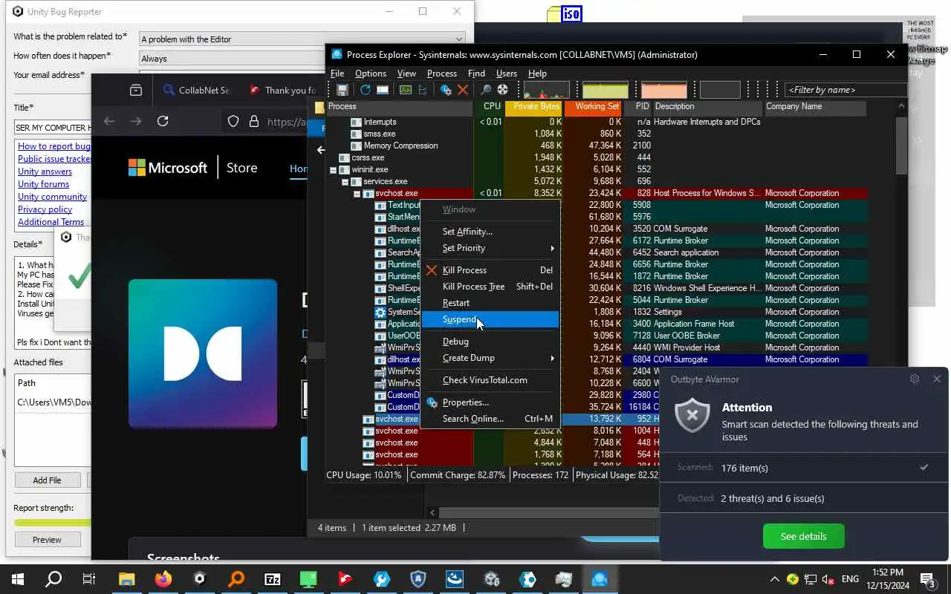951x594 pixels.
Task: Reload the page in the browser
Action: pos(163,121)
